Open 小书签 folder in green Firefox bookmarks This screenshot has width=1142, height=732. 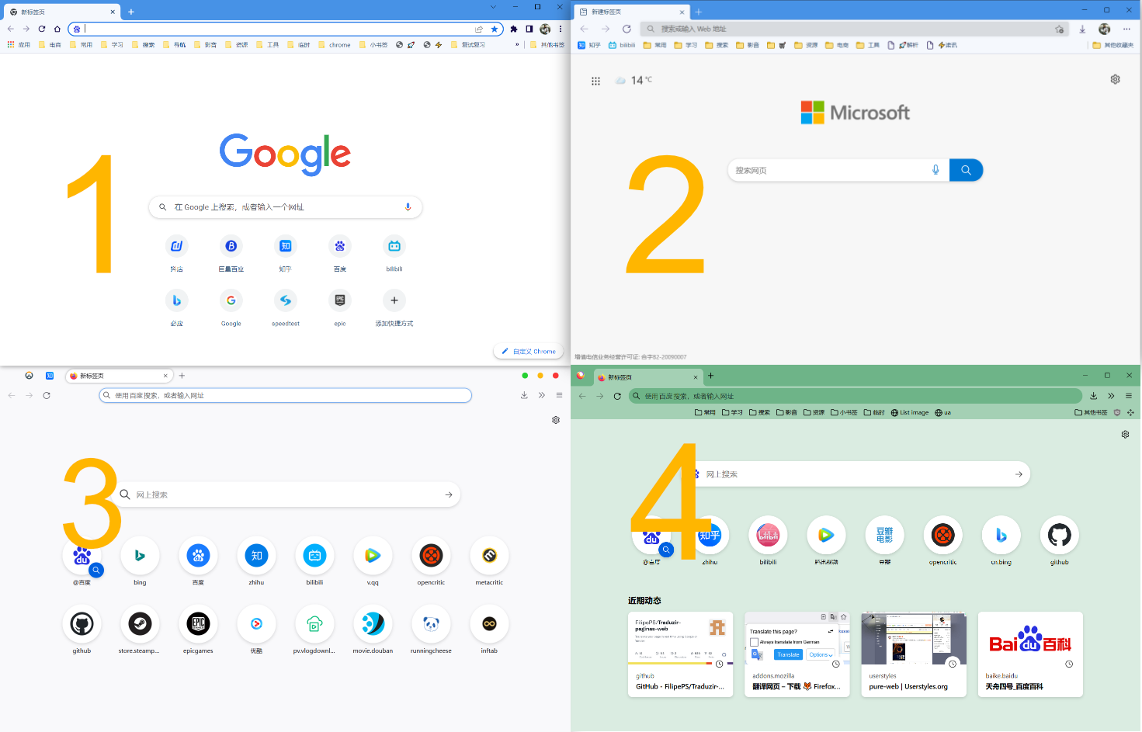coord(843,413)
